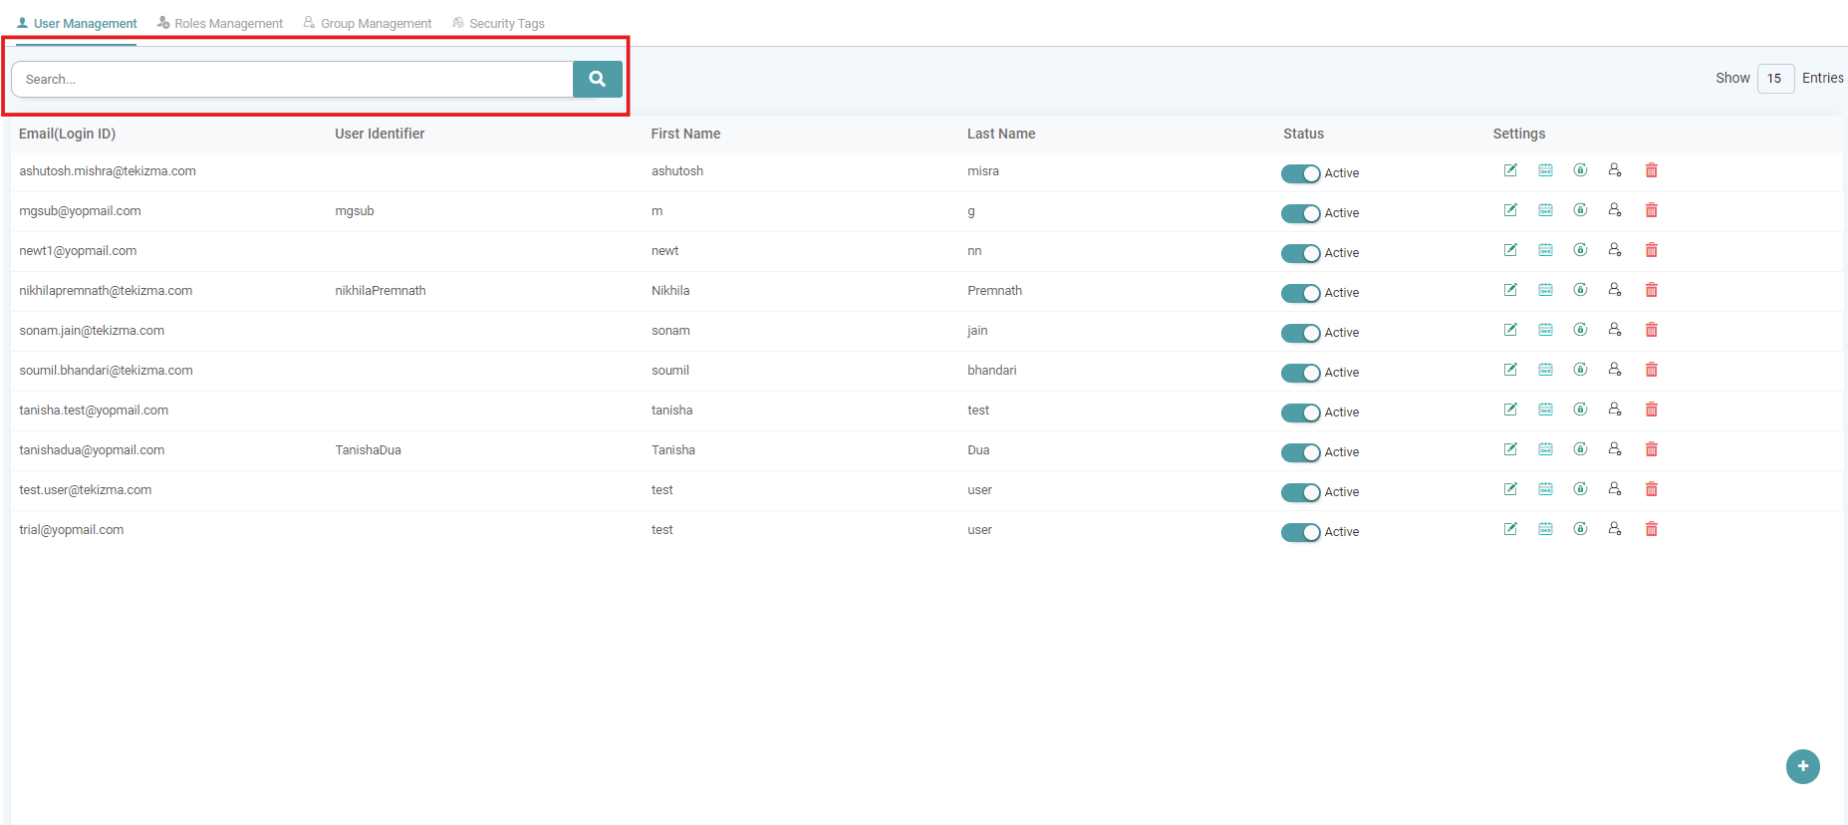Delete the trial@yopmail.com user

pos(1651,529)
